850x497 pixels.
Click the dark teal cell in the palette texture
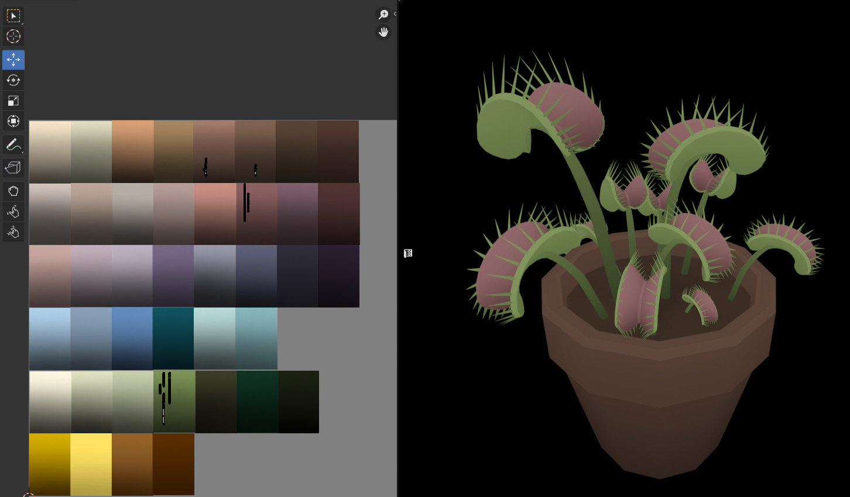[x=173, y=339]
